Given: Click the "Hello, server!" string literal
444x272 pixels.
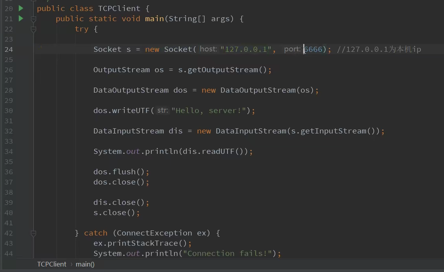Looking at the screenshot, I should click(x=209, y=111).
